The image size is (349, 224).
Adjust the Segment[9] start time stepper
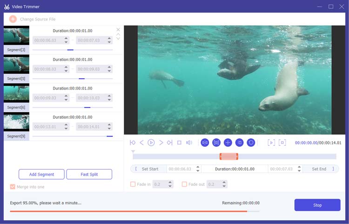(66, 127)
